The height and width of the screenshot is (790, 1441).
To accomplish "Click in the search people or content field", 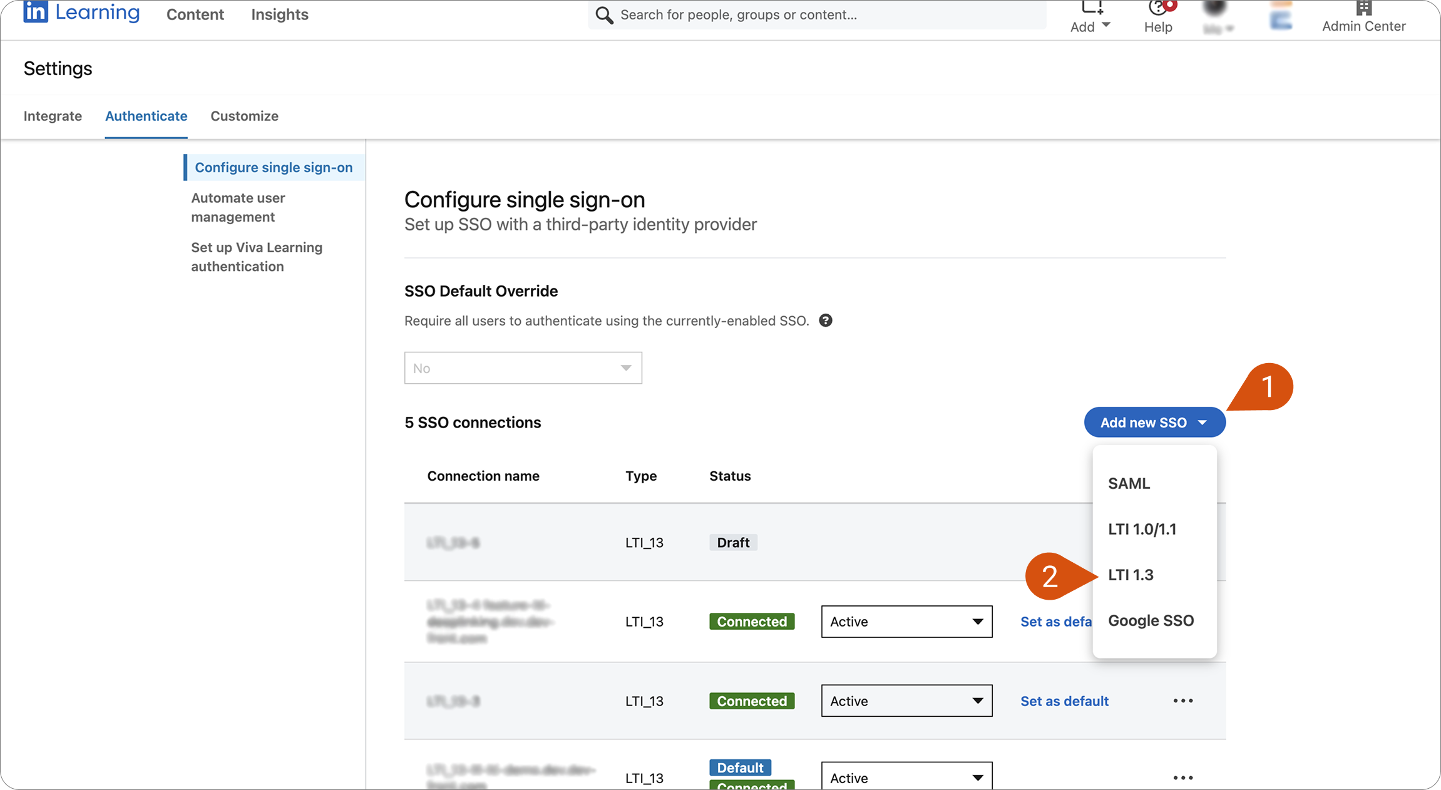I will click(817, 14).
